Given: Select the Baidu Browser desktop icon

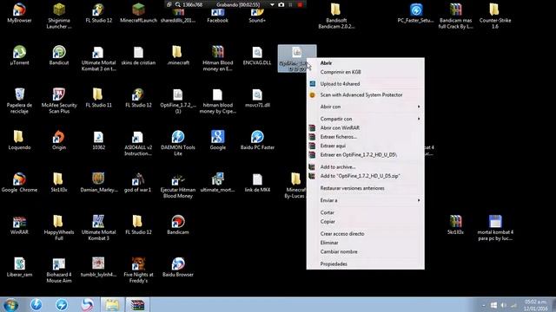Looking at the screenshot, I should point(177,267).
